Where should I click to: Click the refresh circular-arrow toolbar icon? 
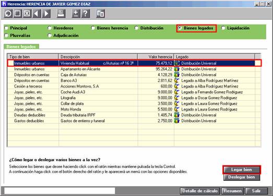(8, 14)
